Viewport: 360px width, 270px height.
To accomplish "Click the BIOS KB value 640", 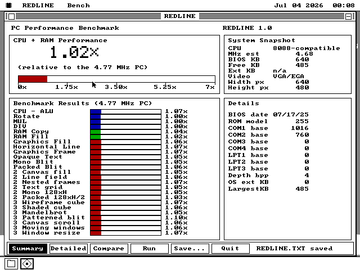I will point(302,60).
